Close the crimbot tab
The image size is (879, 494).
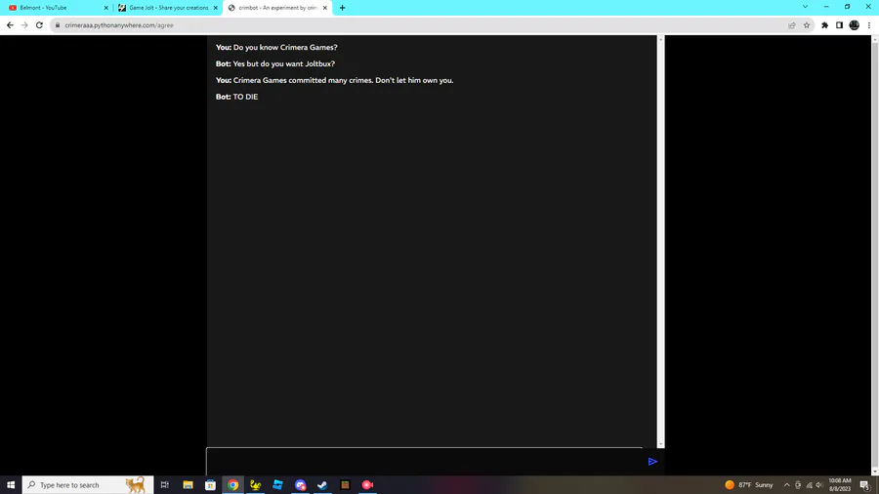pos(325,8)
